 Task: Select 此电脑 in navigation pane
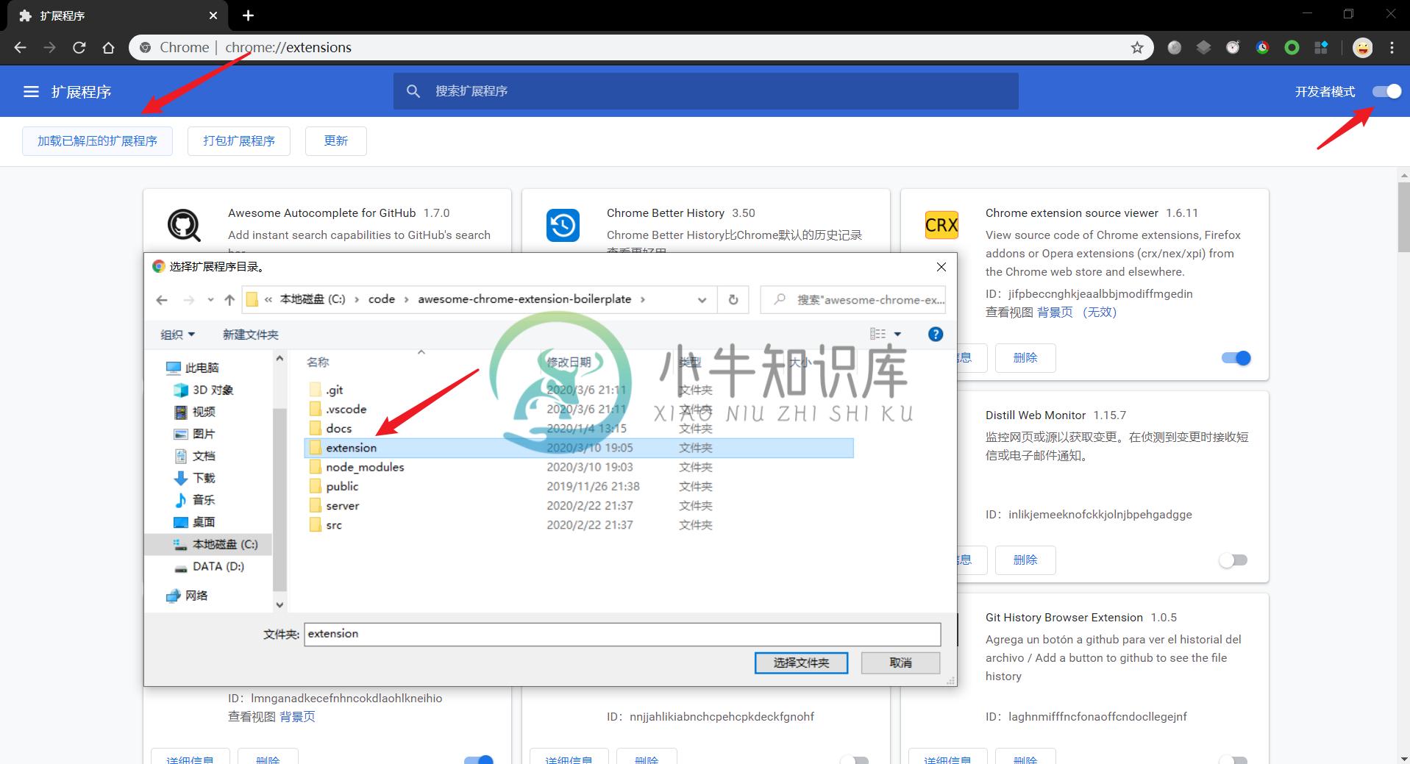tap(193, 368)
